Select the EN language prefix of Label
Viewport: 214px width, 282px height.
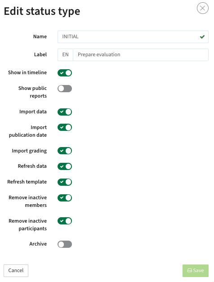(x=66, y=55)
